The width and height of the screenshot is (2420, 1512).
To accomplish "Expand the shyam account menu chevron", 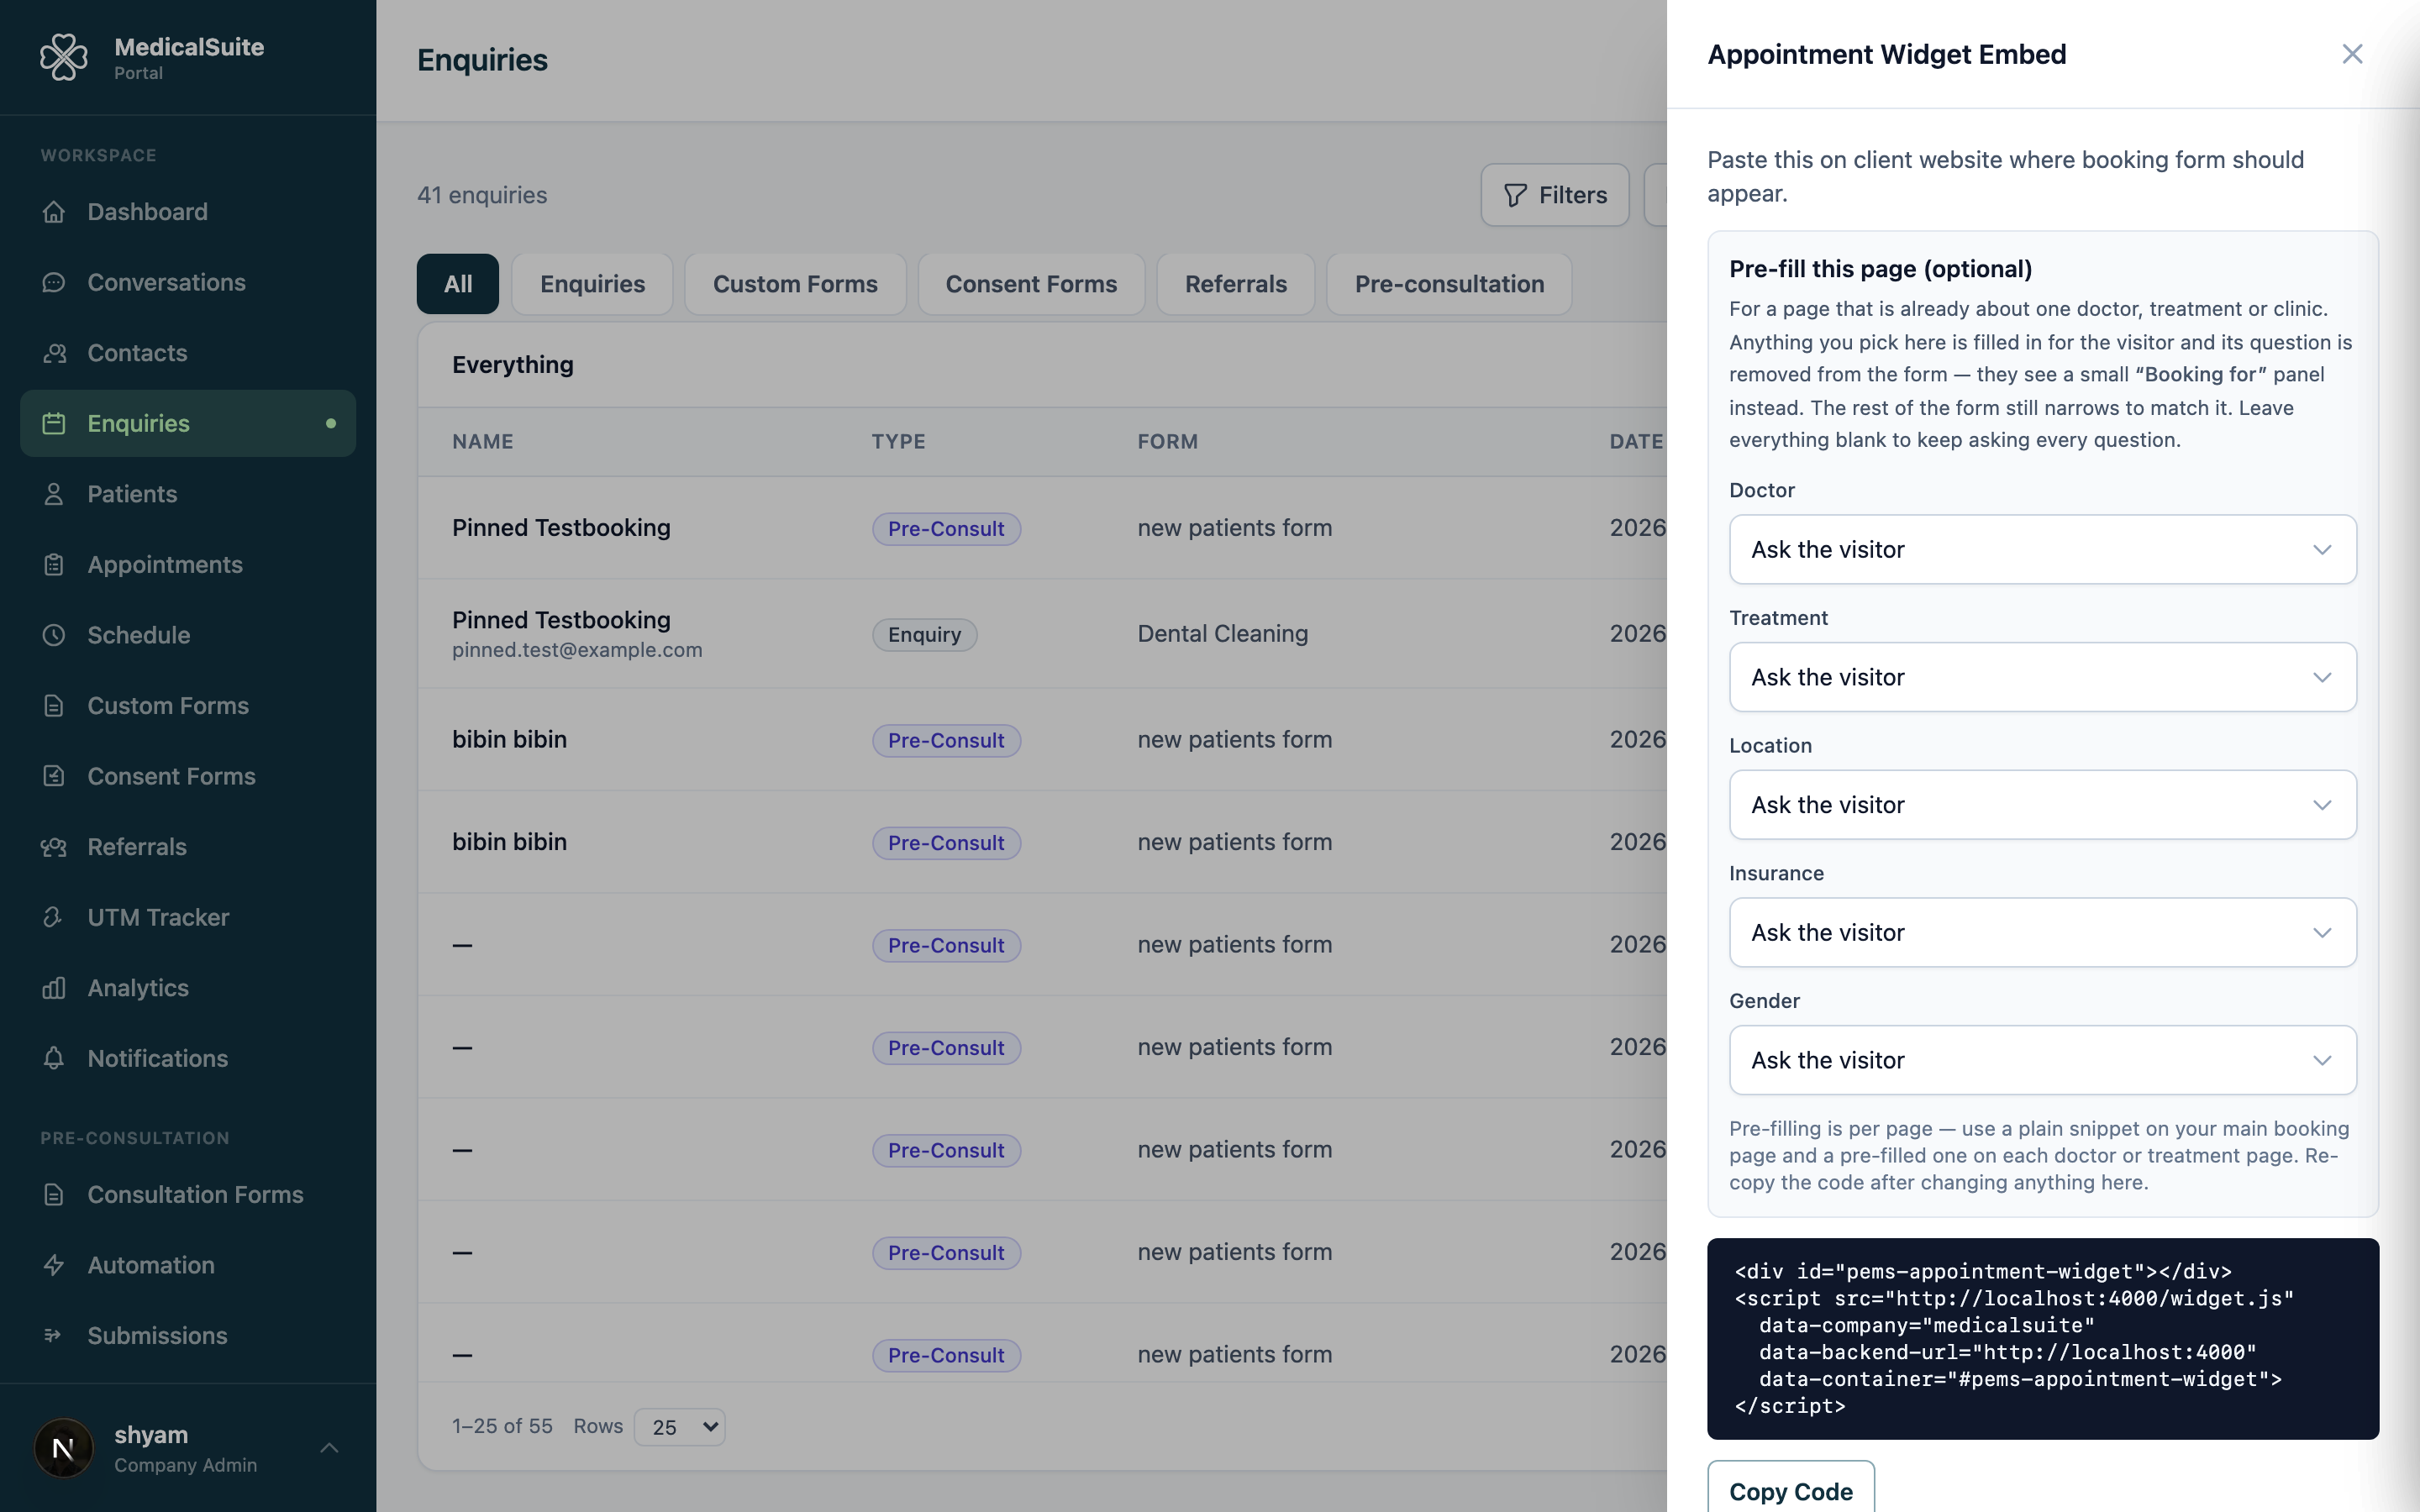I will tap(329, 1448).
